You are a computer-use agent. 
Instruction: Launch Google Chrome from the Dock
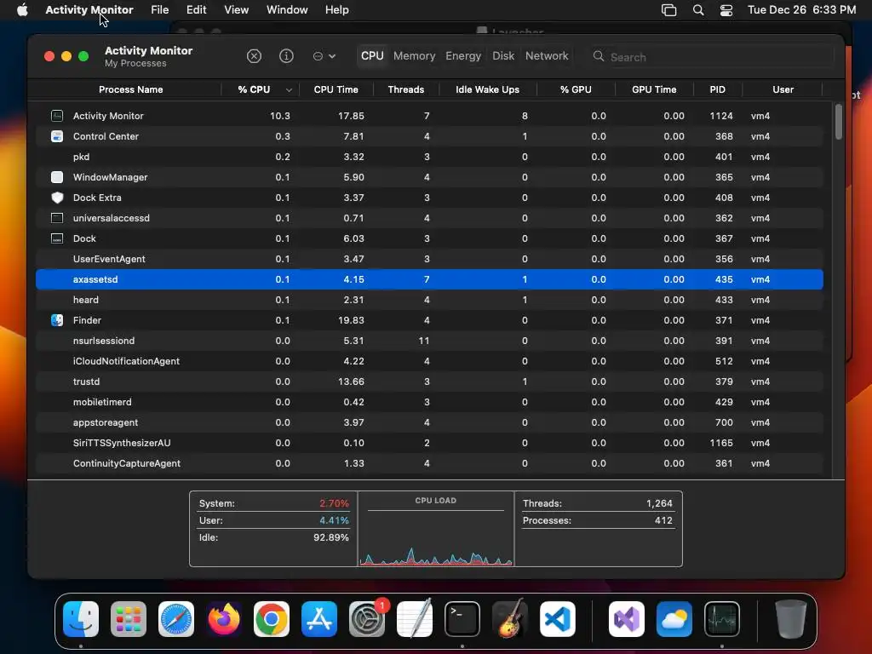(272, 619)
